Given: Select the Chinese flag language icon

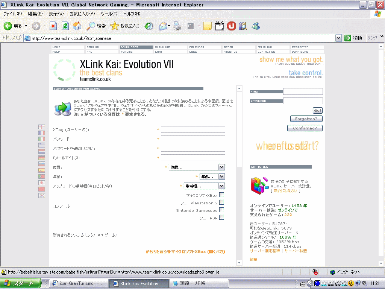Looking at the screenshot, I should (42, 189).
